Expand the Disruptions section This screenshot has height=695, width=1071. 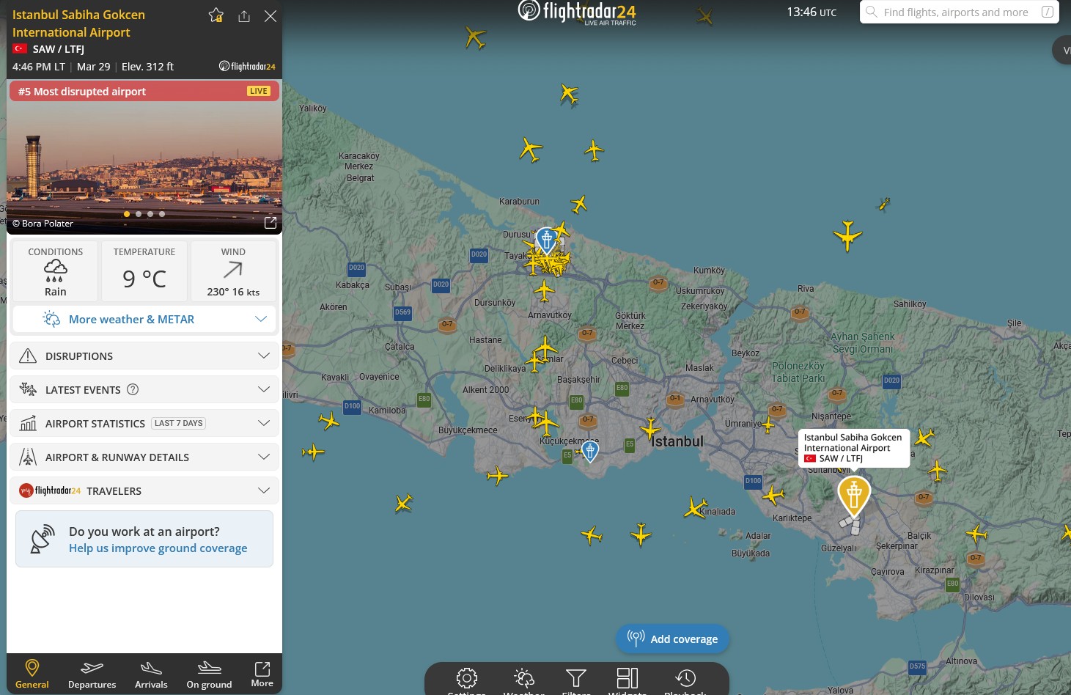144,356
